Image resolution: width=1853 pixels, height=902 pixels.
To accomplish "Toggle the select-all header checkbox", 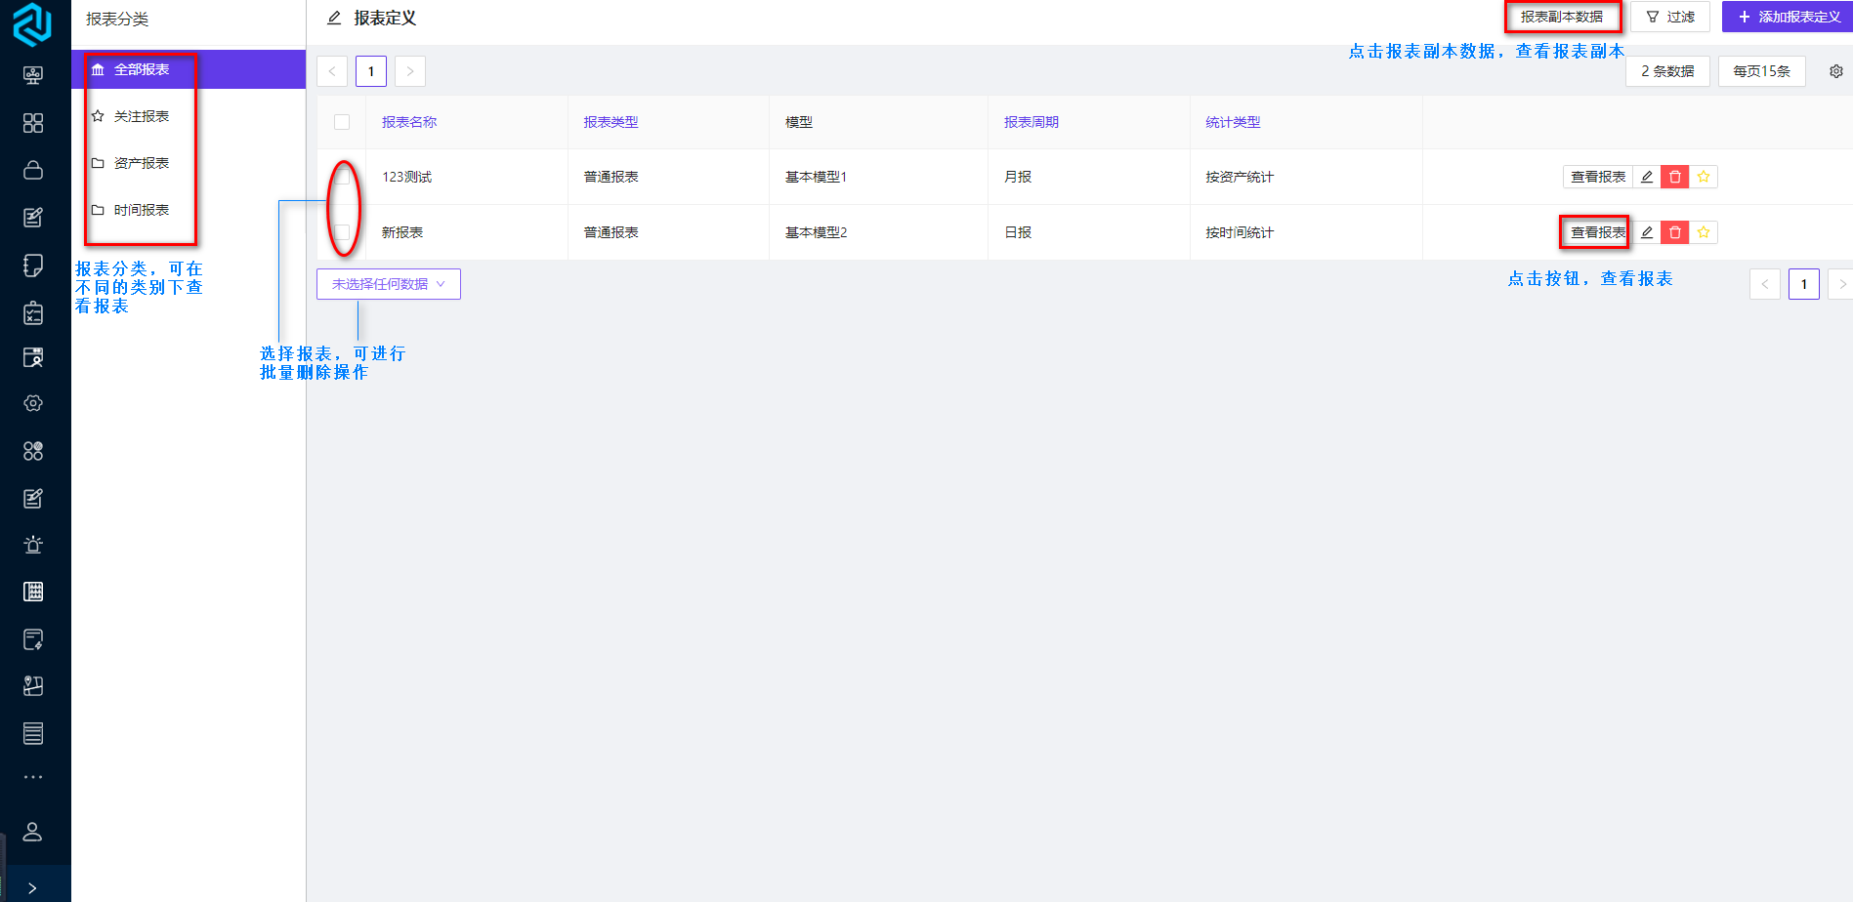I will click(342, 122).
